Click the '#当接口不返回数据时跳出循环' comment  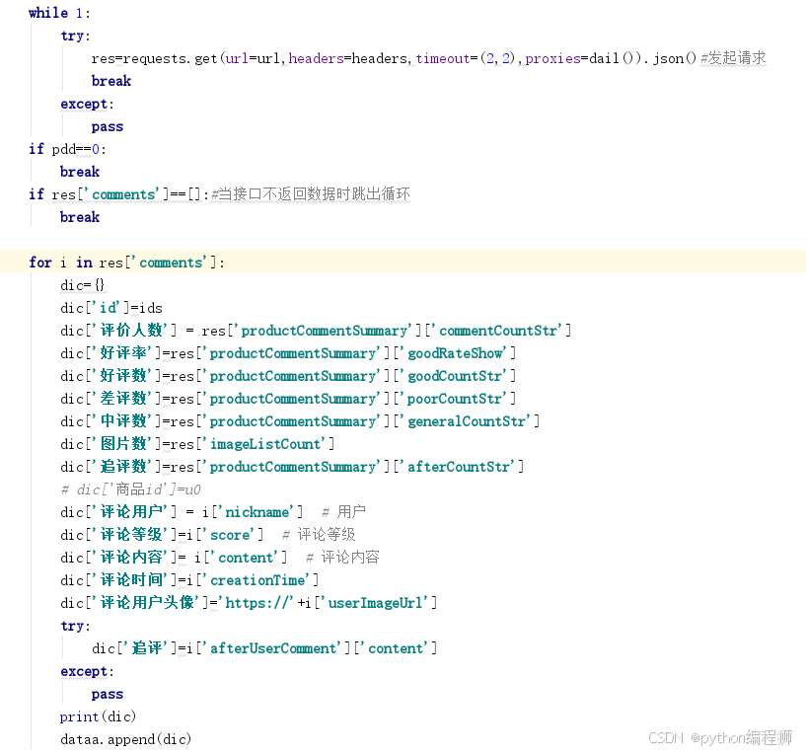[x=311, y=194]
